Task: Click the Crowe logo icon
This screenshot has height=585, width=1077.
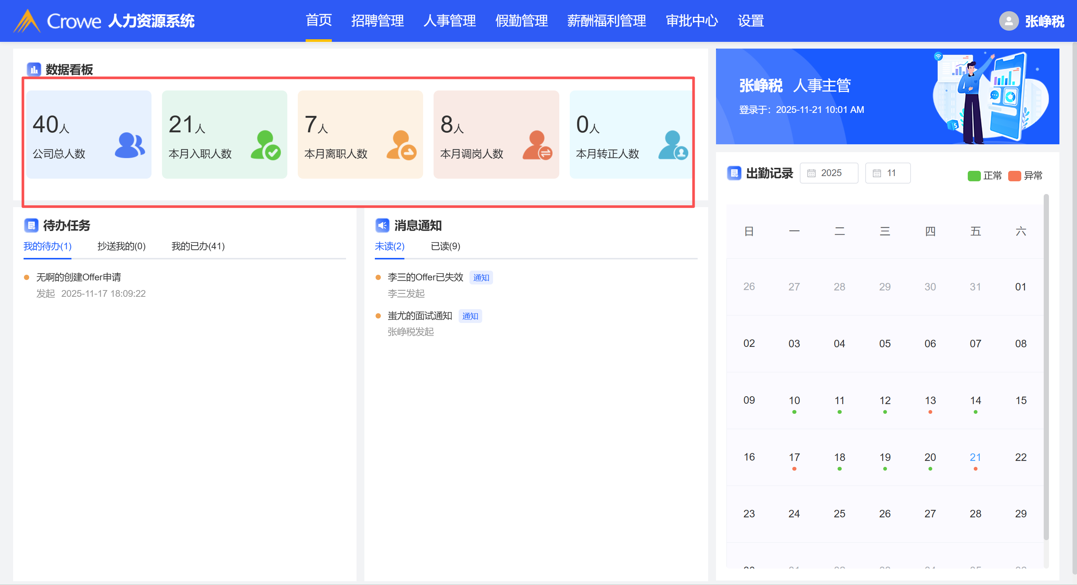Action: pyautogui.click(x=27, y=21)
